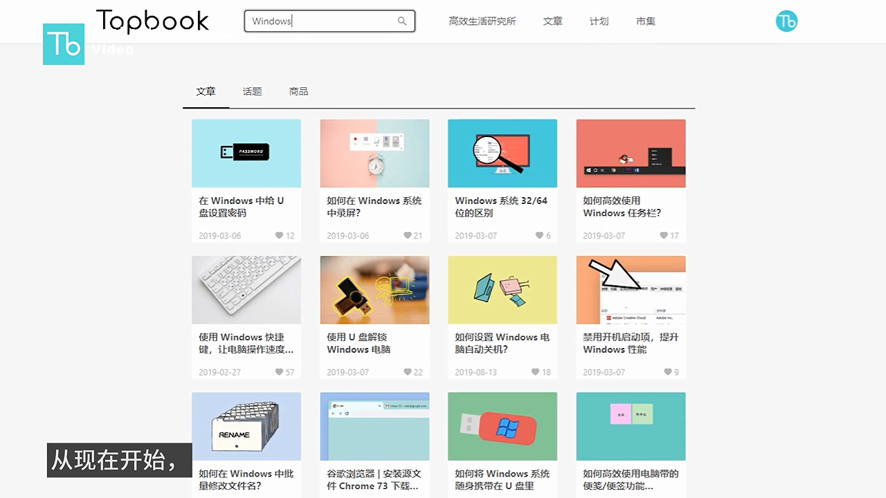Go to 计划 in top navigation
Screen dimensions: 886x498
(599, 21)
